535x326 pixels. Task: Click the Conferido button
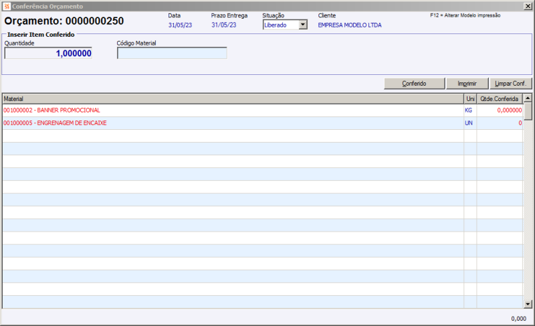[x=414, y=84]
